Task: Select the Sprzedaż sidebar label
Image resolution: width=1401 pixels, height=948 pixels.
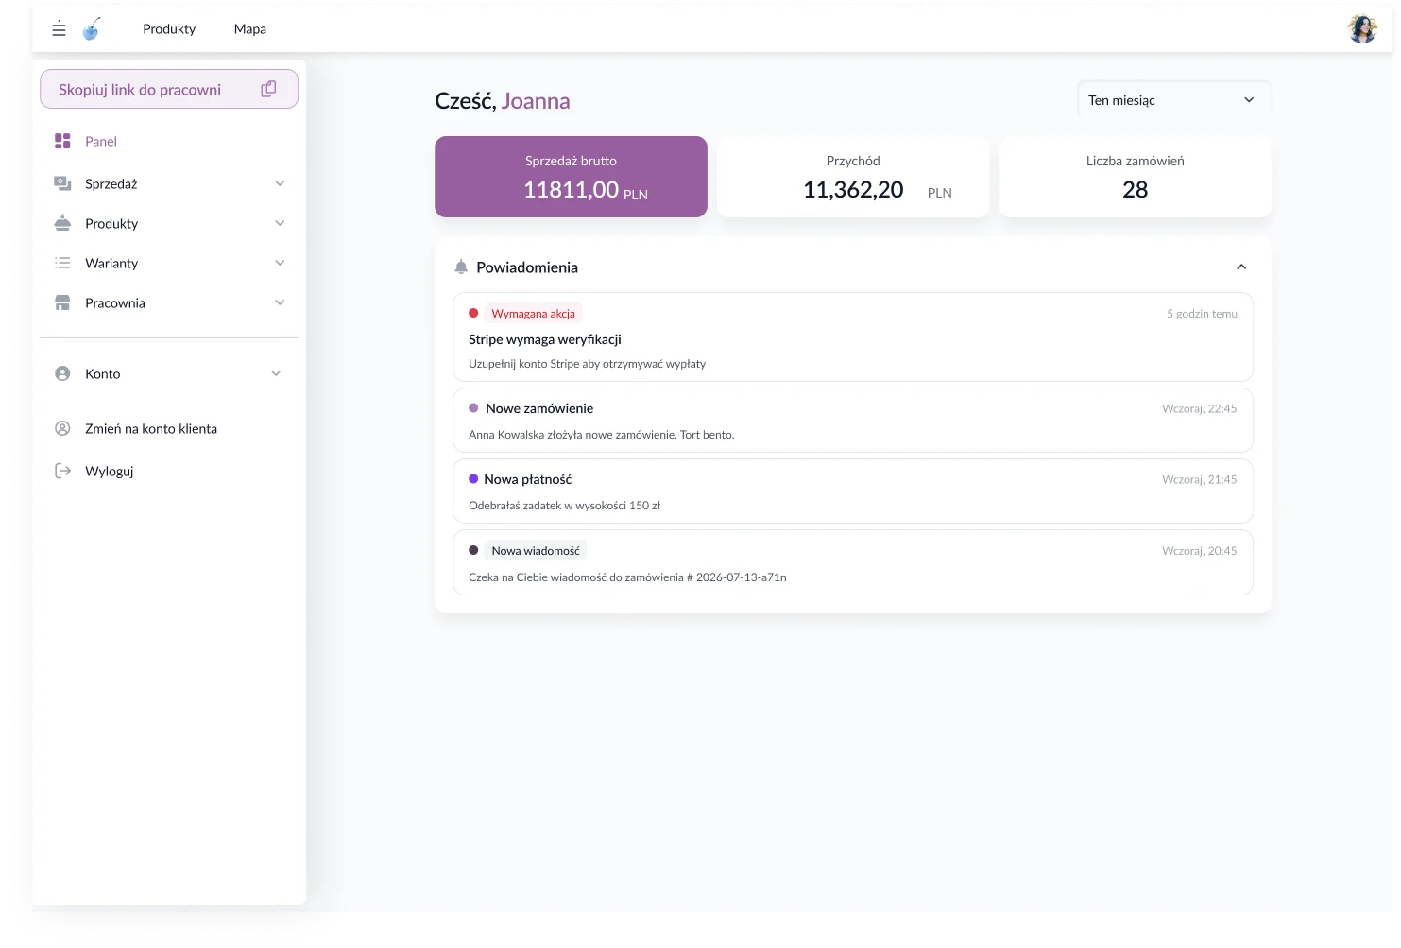Action: (111, 183)
